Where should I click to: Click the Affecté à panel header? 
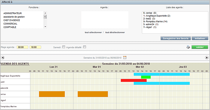click(x=105, y=2)
